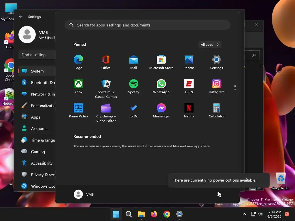This screenshot has width=295, height=221.
Task: Click the search icon in background window
Action: coord(254,55)
